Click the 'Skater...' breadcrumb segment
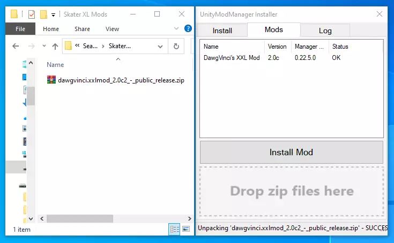Image resolution: width=394 pixels, height=243 pixels. 120,46
